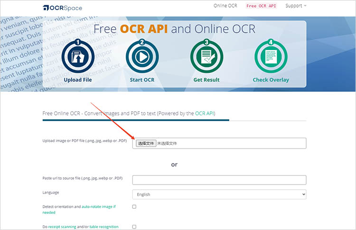
Task: Open the table recognition link
Action: click(104, 227)
